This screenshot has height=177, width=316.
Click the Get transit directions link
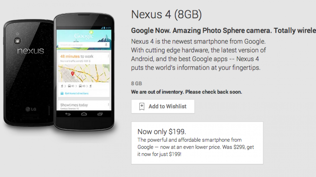(x=77, y=93)
